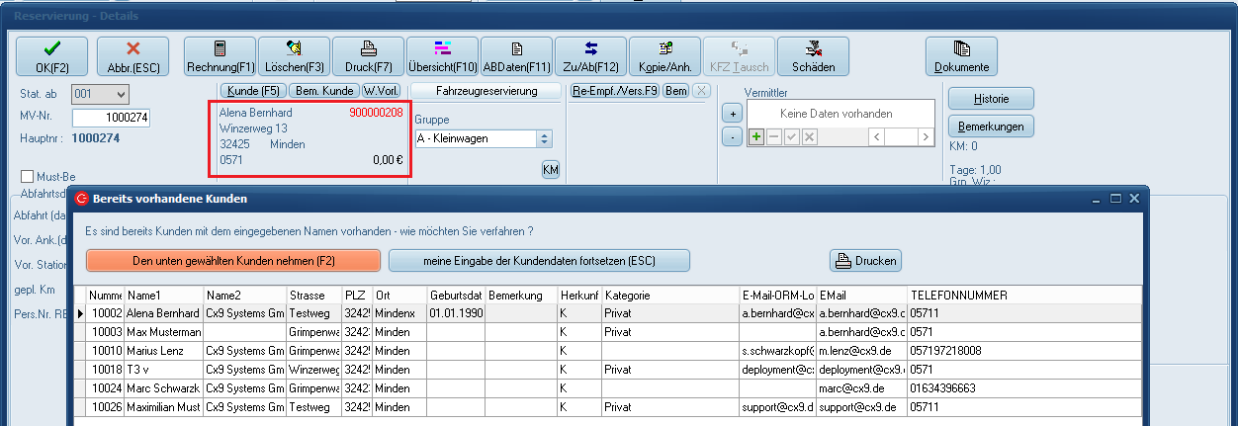Click 'Den unten gewählten Kunden nehmen (F2)'
1238x426 pixels.
click(233, 261)
